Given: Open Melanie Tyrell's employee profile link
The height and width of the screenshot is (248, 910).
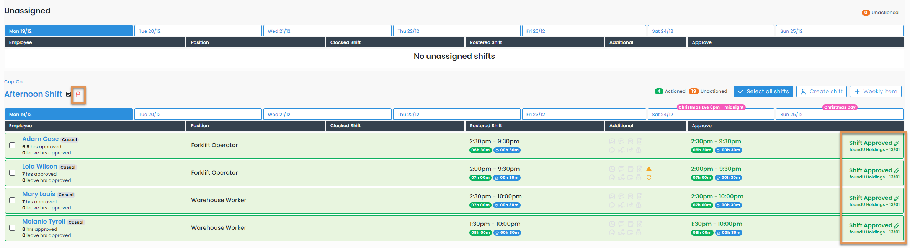Looking at the screenshot, I should [x=44, y=222].
